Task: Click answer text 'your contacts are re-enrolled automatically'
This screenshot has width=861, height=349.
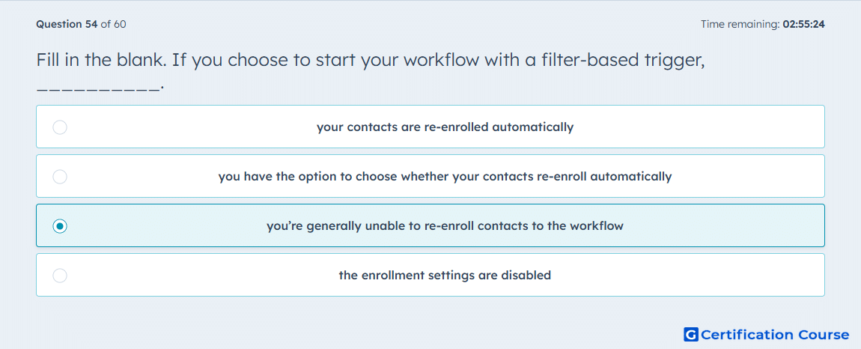Action: pyautogui.click(x=445, y=127)
